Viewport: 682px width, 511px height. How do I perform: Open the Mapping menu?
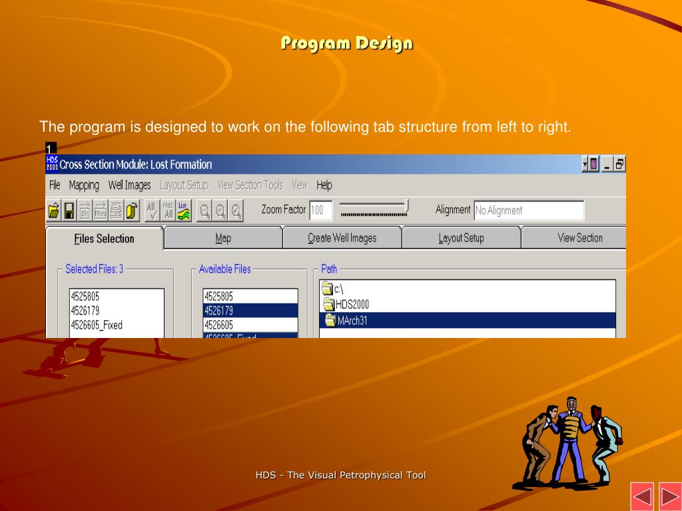pyautogui.click(x=84, y=185)
